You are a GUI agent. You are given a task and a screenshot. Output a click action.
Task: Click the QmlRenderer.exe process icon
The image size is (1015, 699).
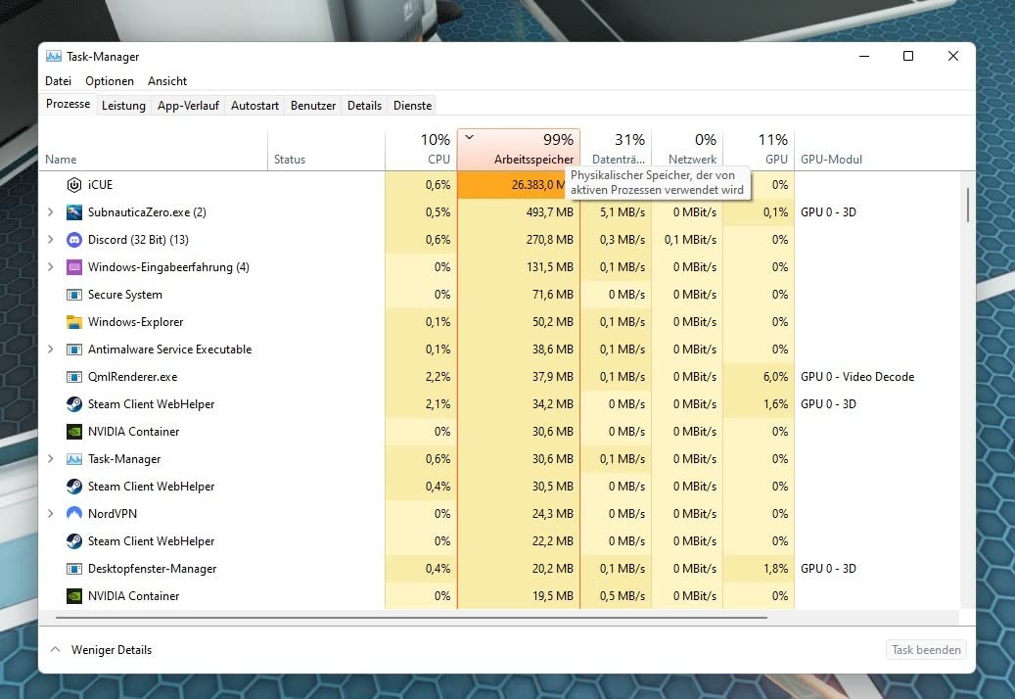pyautogui.click(x=74, y=377)
